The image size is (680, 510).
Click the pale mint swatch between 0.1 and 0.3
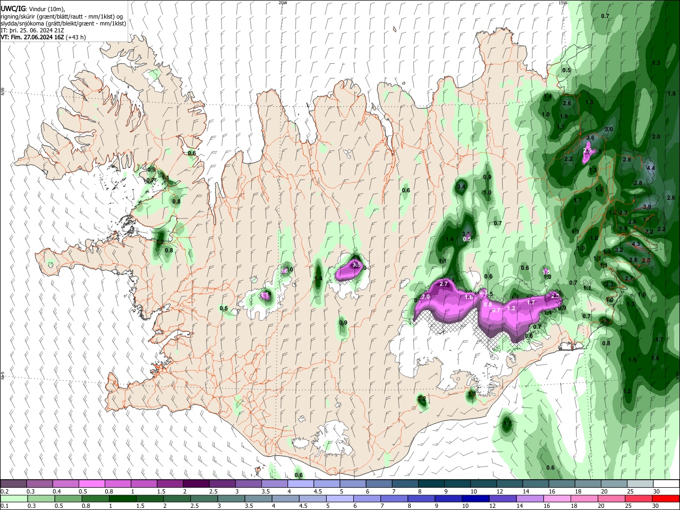13,499
